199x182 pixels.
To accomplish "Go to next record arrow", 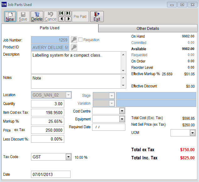I will pyautogui.click(x=68, y=19).
